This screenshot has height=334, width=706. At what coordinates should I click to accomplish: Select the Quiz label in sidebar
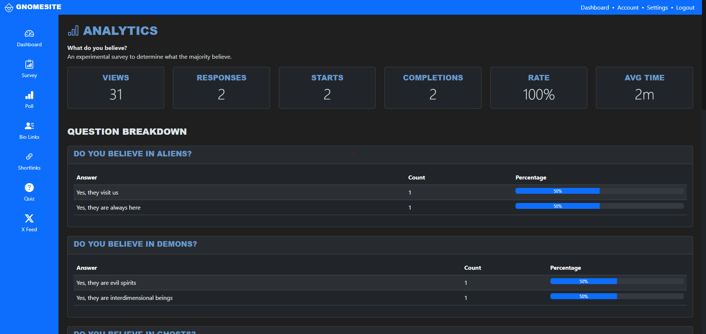pos(29,199)
